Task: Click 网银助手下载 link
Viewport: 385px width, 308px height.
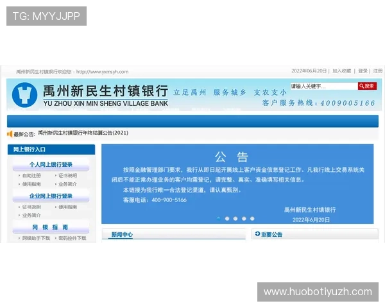Action: click(36, 238)
